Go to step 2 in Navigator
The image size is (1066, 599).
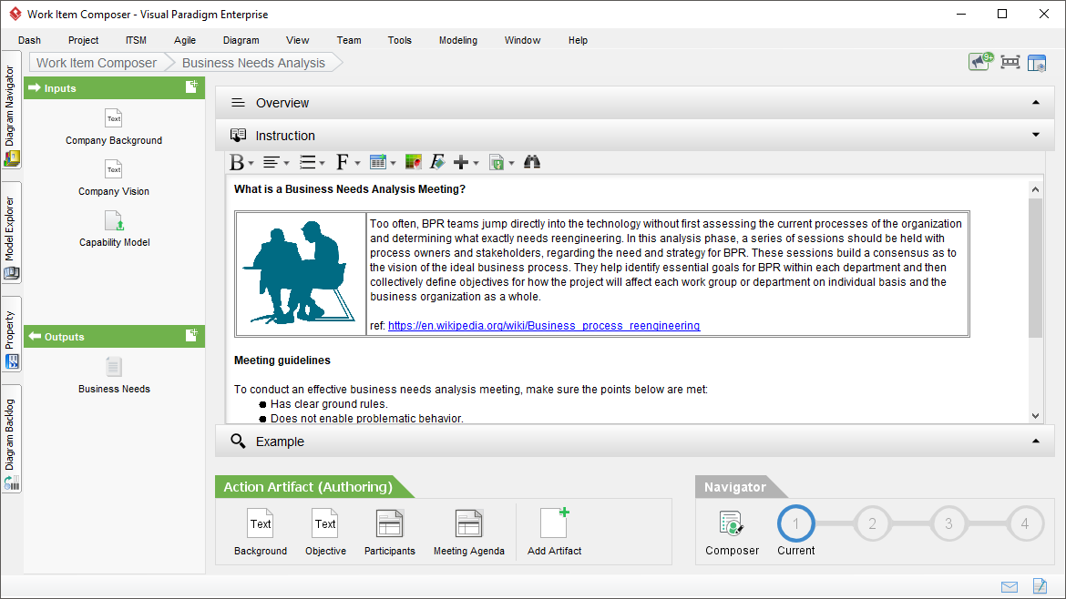(872, 523)
